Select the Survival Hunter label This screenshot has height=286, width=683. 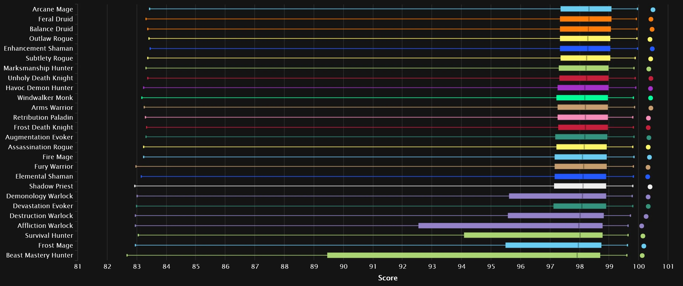(49, 236)
